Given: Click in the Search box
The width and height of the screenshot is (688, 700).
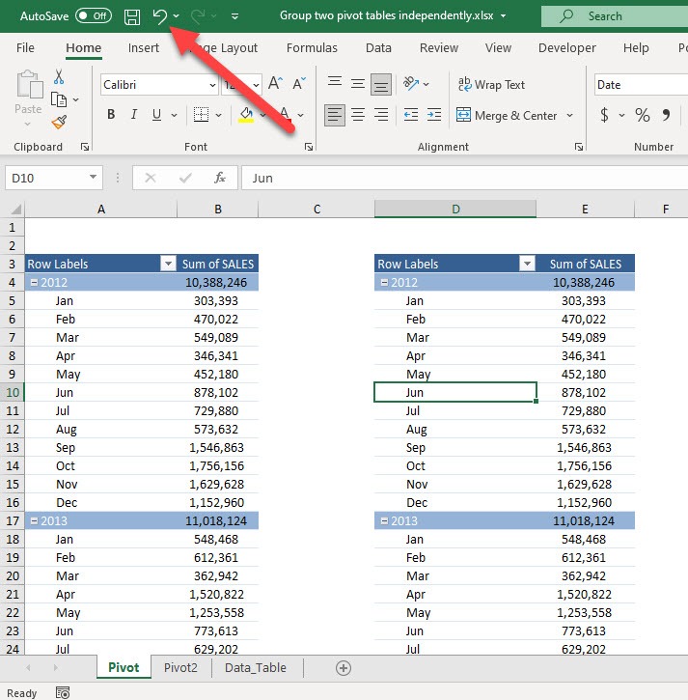Looking at the screenshot, I should (615, 16).
